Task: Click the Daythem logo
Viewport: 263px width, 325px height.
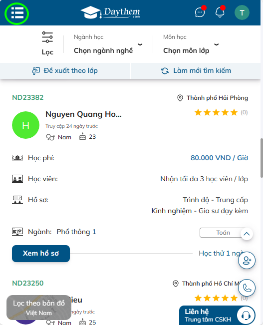Action: pyautogui.click(x=111, y=12)
